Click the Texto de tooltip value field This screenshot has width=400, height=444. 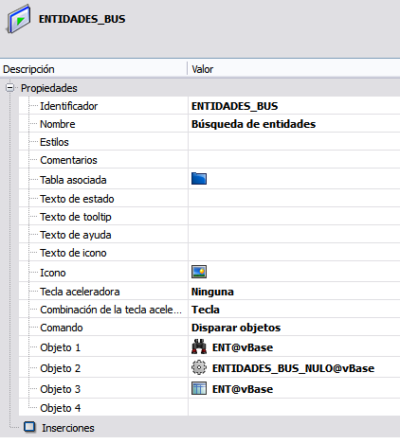294,217
